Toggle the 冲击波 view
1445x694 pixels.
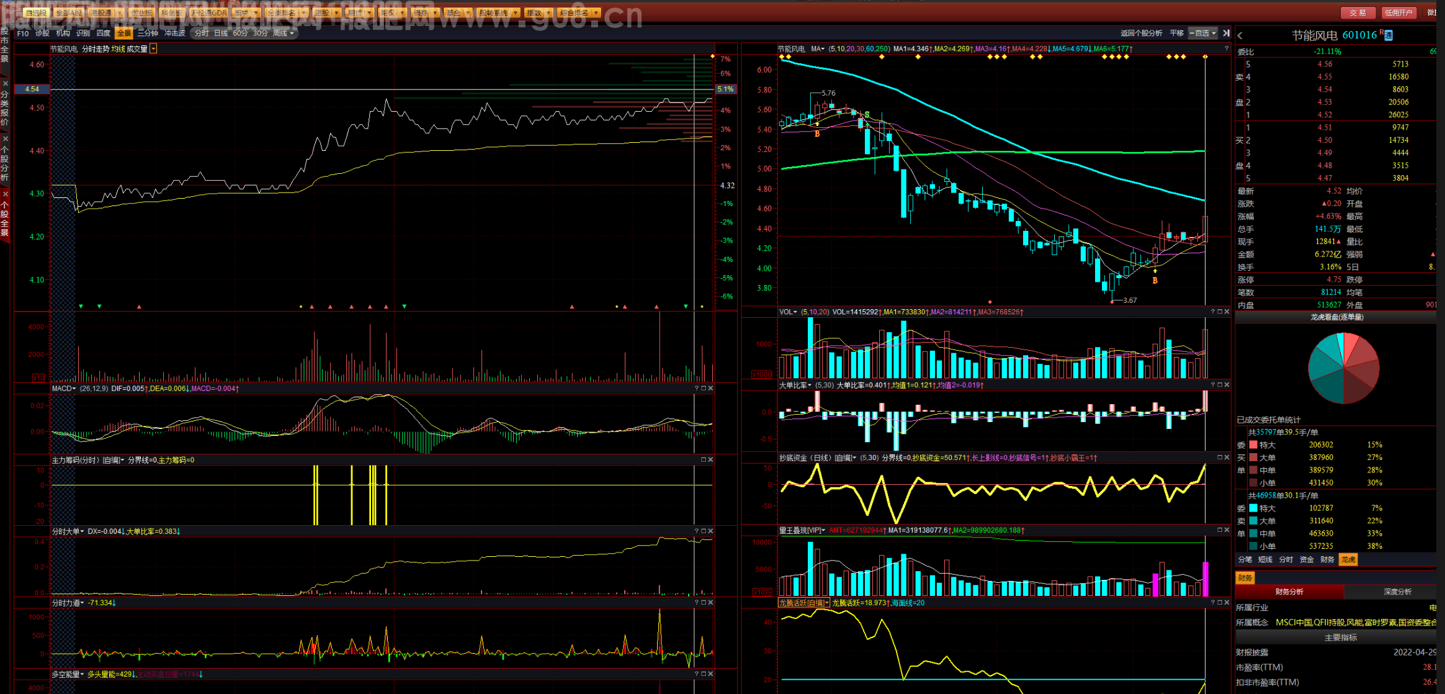point(175,33)
